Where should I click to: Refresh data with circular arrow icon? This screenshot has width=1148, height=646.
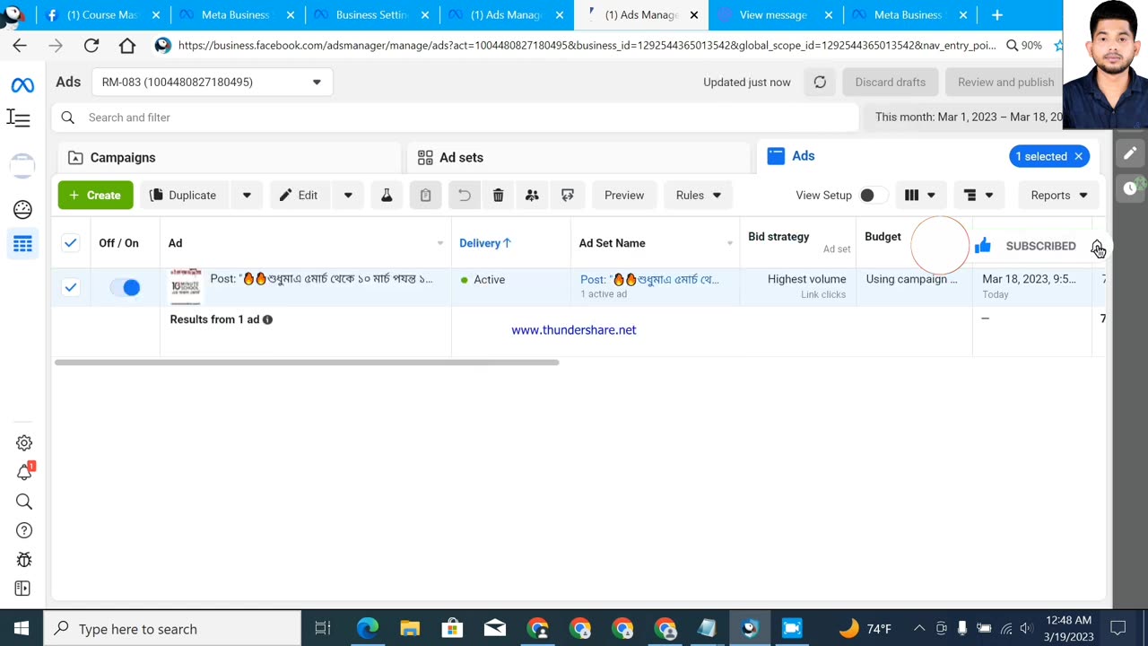820,82
